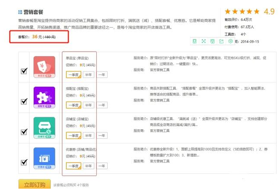Uncheck the 单品宝 service checkbox
This screenshot has height=193, width=279.
pyautogui.click(x=24, y=71)
